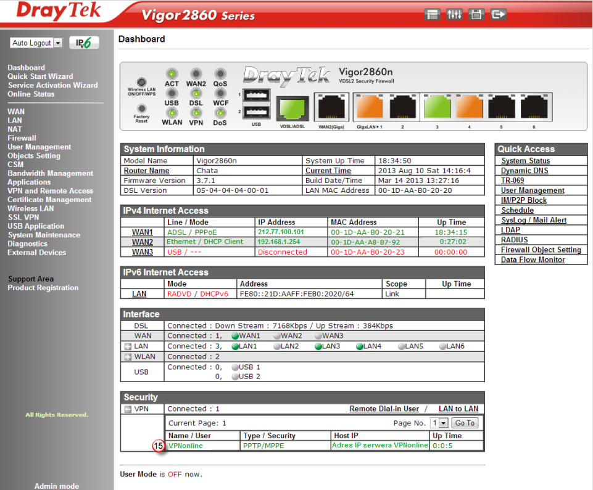Click the green VDSL/ADSL port image
The image size is (593, 490).
292,108
